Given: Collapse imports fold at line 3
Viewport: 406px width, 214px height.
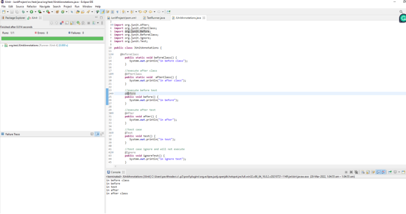Looking at the screenshot, I should [113, 25].
